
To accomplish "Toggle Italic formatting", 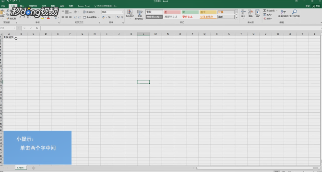I will [24, 17].
